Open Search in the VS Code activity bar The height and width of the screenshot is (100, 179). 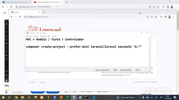click(x=6, y=28)
